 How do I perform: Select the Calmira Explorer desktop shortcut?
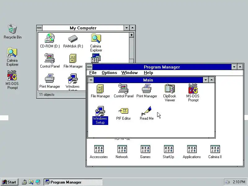coord(12,57)
